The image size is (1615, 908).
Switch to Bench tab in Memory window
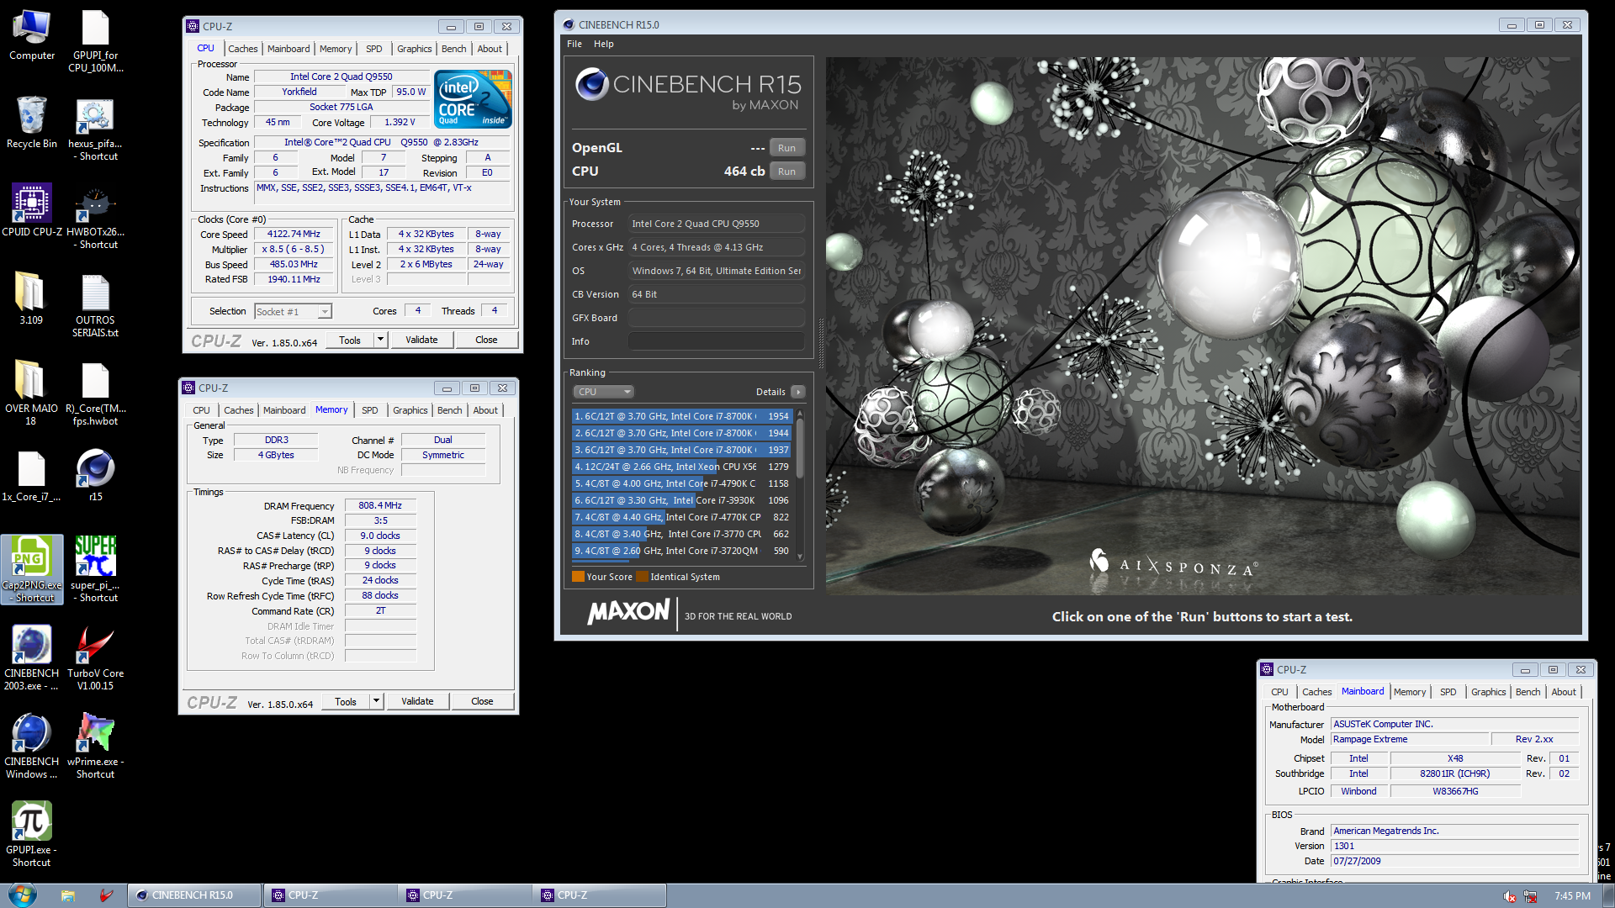click(450, 410)
